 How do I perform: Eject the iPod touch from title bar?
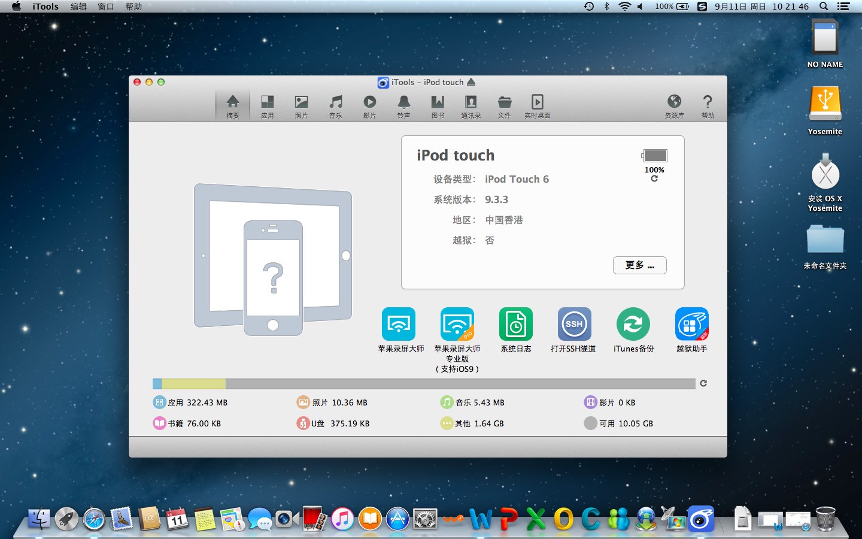[x=471, y=82]
